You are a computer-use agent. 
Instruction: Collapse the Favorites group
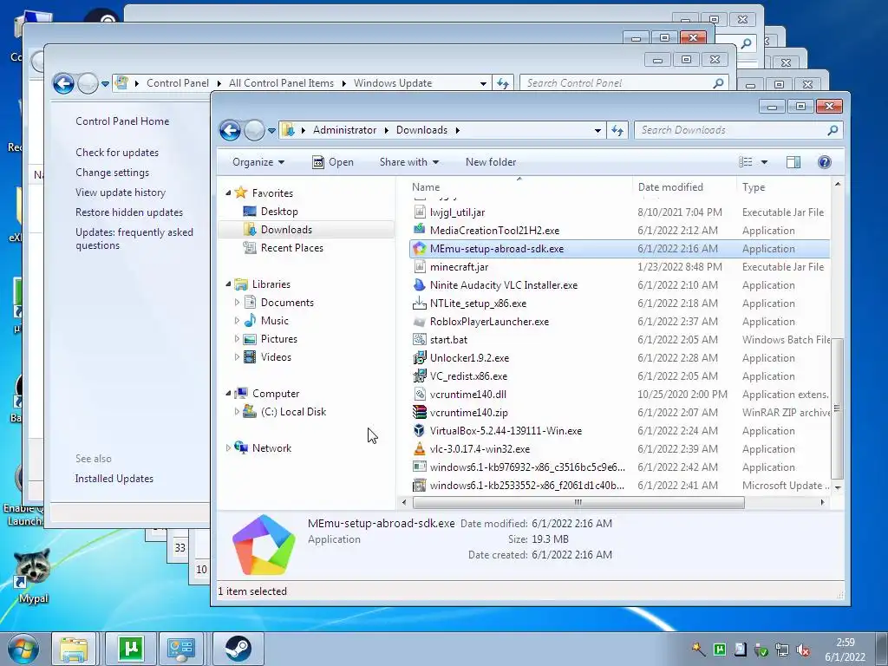tap(228, 193)
